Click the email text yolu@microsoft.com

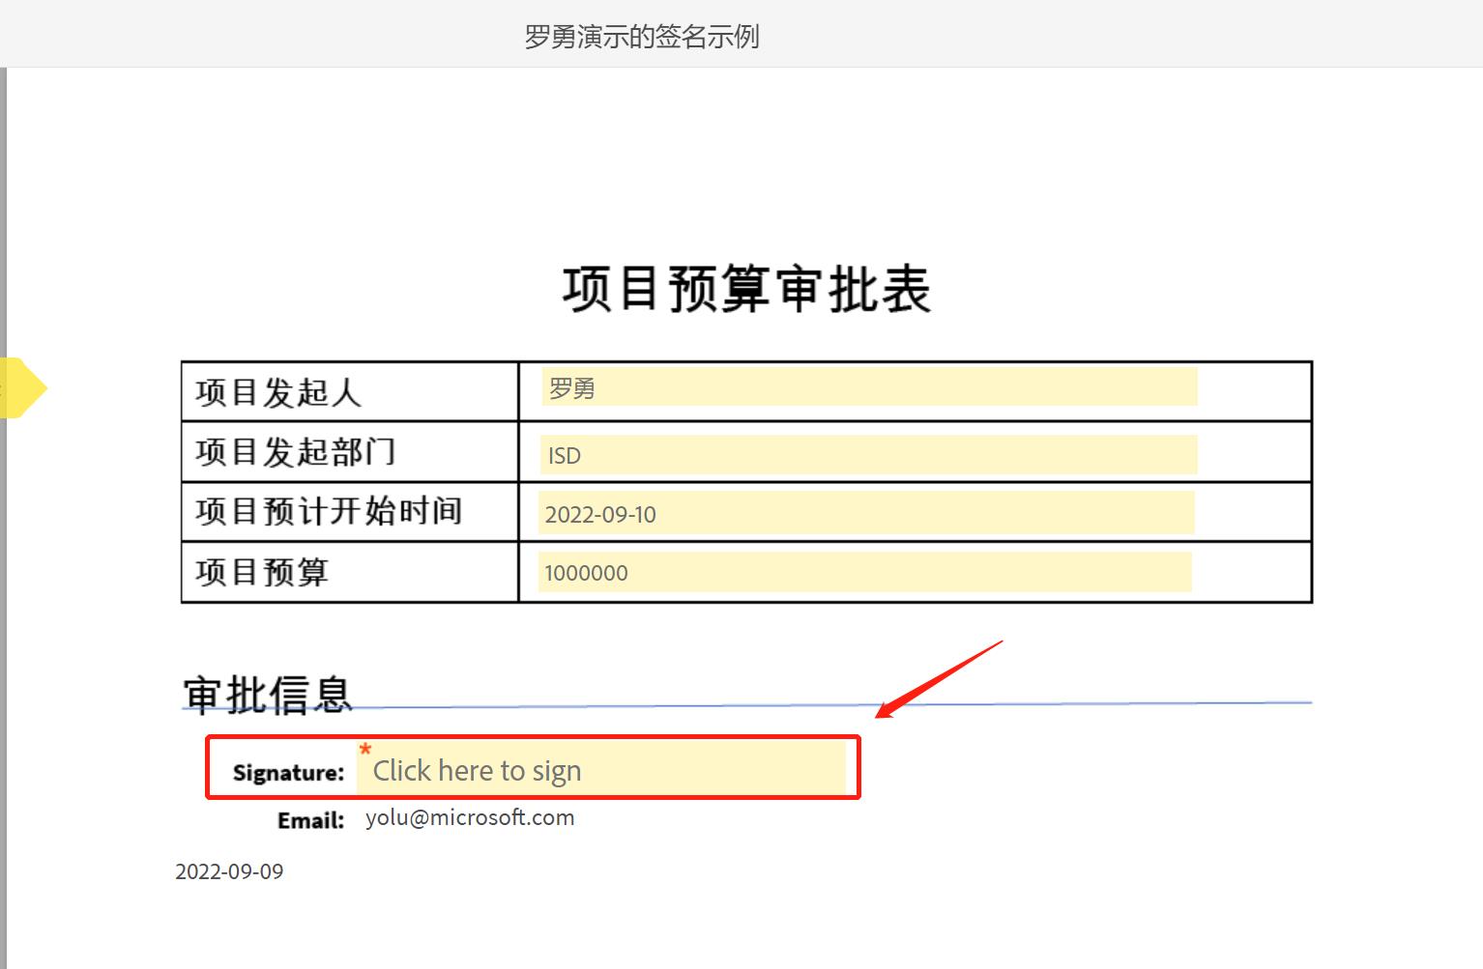point(470,817)
